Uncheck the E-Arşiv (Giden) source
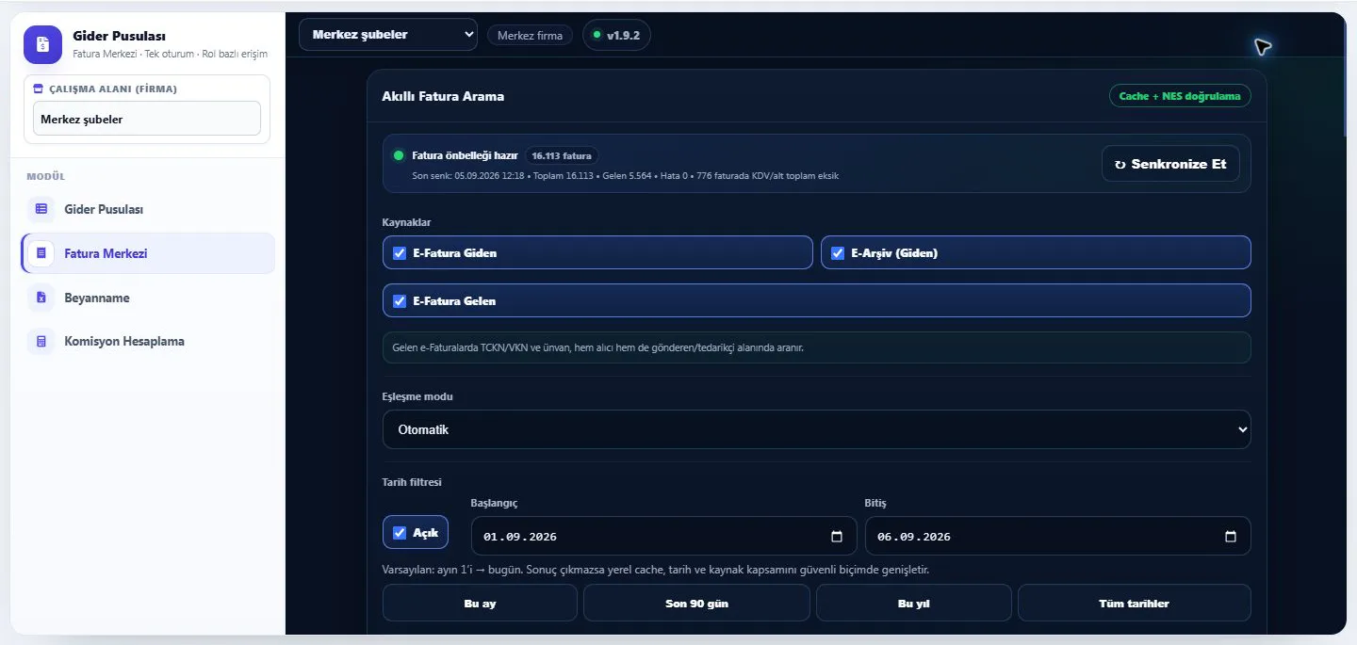This screenshot has width=1357, height=645. tap(838, 253)
